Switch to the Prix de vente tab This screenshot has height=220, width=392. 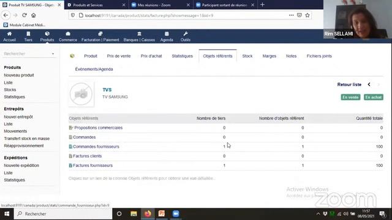(x=119, y=56)
